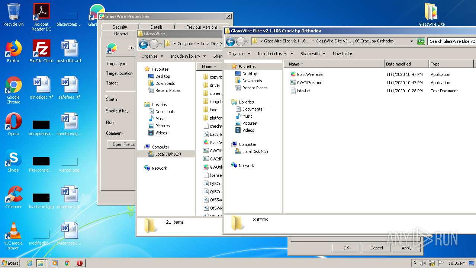The height and width of the screenshot is (268, 476).
Task: Expand the Crack window address history dropdown
Action: pos(412,41)
